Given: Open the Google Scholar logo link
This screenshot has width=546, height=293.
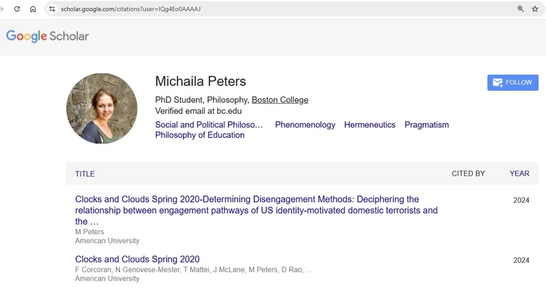Looking at the screenshot, I should click(47, 36).
